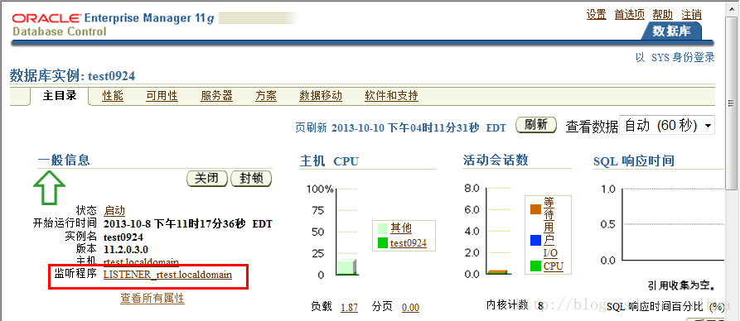Open the 分页 value 0.00 link
Image resolution: width=740 pixels, height=321 pixels.
click(410, 307)
